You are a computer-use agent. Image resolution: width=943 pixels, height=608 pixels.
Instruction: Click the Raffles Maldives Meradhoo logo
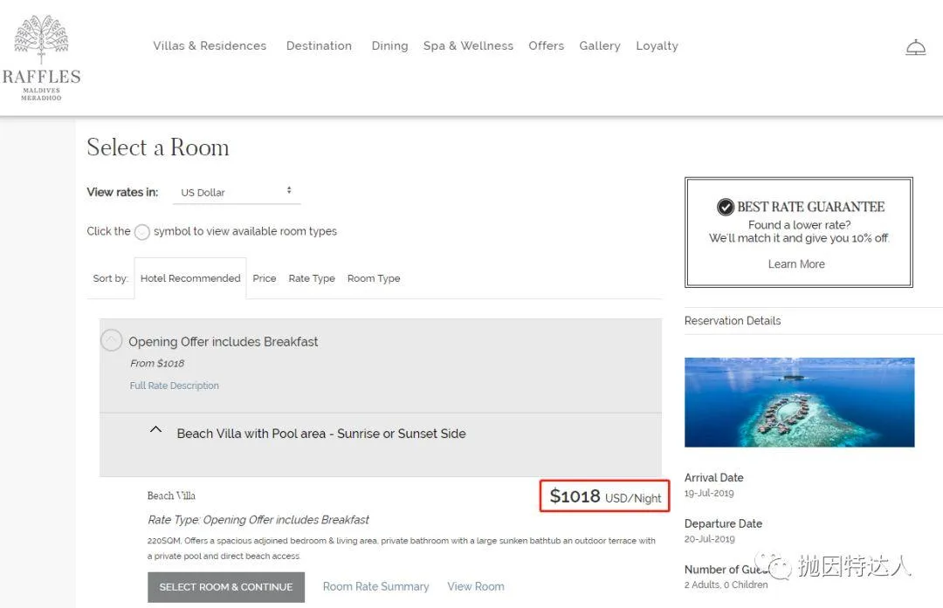coord(41,58)
